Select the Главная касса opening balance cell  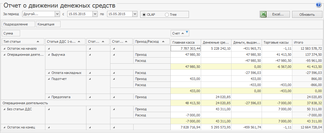[x=186, y=48]
